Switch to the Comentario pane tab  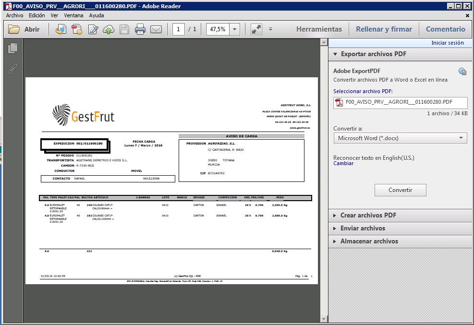[445, 29]
